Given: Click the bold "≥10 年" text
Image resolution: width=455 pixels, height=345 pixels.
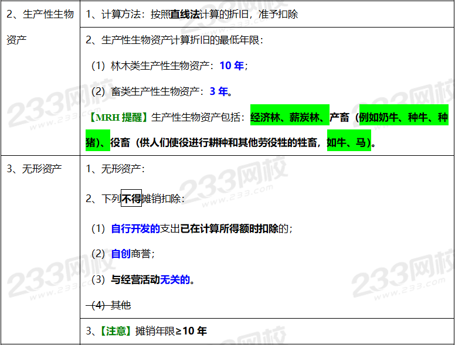Looking at the screenshot, I should click(190, 331).
